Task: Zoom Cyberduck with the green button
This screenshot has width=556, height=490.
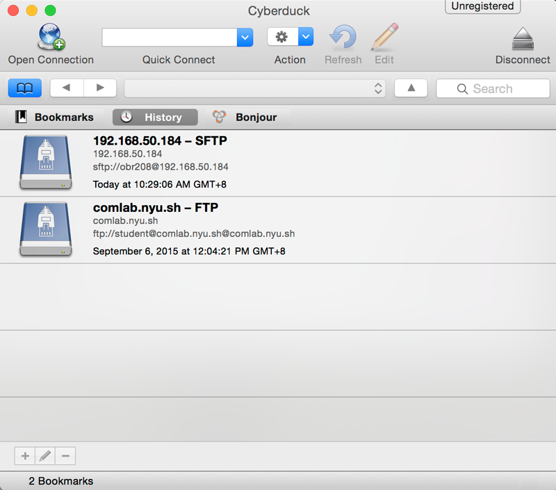Action: coord(50,10)
